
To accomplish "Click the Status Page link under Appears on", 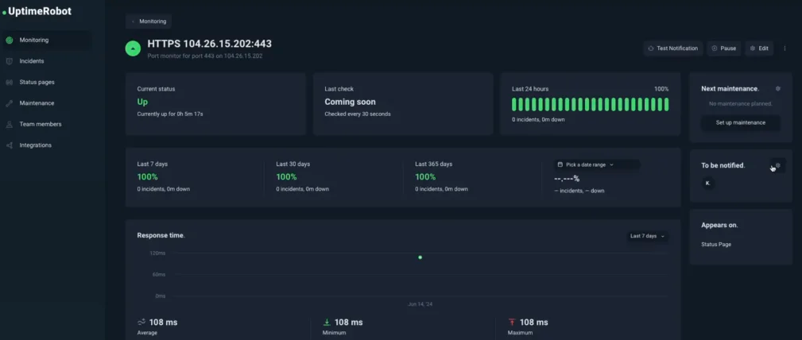I will click(716, 244).
